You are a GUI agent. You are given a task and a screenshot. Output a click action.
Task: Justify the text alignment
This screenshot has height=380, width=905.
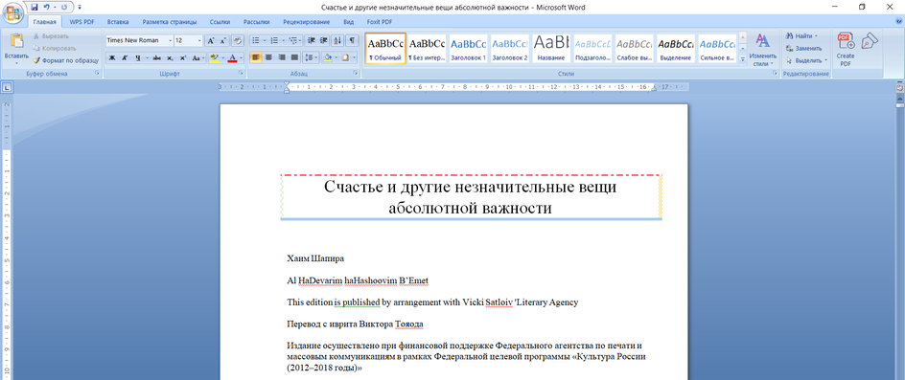[294, 57]
